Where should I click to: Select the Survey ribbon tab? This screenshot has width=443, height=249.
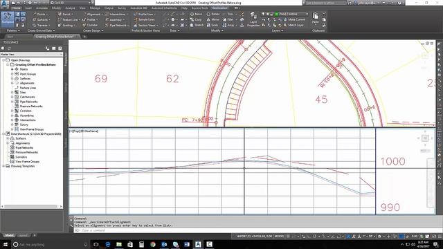coord(122,8)
